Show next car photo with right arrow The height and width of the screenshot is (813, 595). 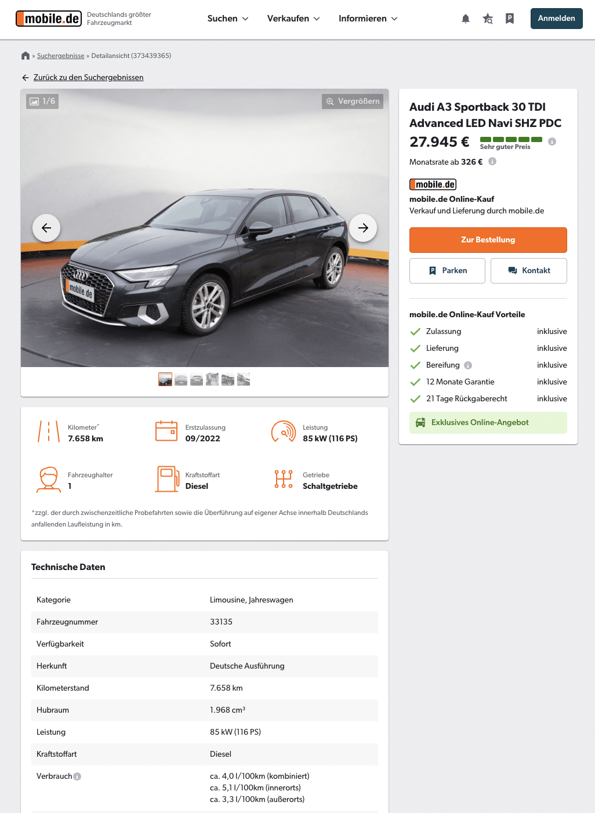[363, 228]
